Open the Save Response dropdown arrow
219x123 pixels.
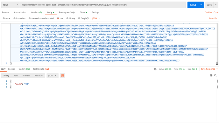(217, 69)
